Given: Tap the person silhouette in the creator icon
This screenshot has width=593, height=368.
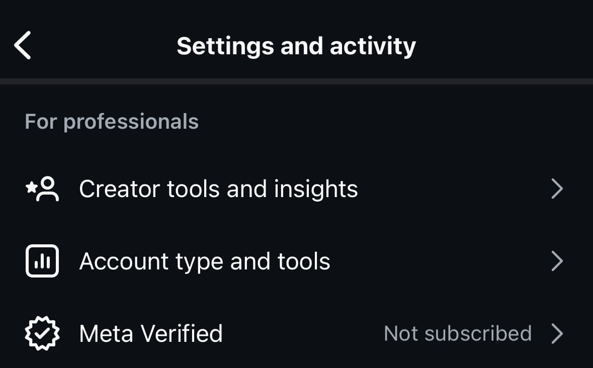Looking at the screenshot, I should click(48, 189).
